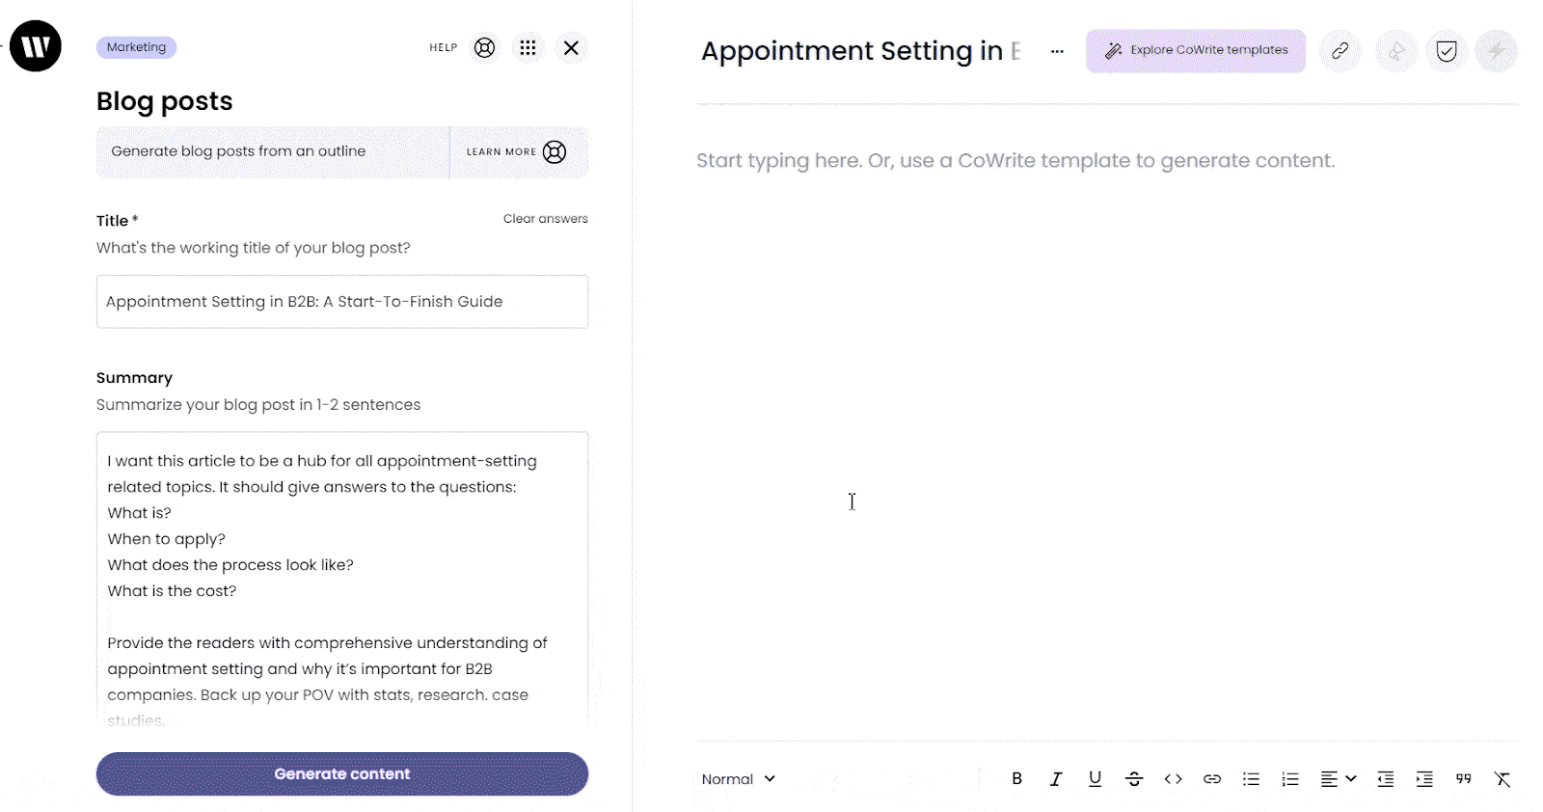
Task: Open the Normal text style dropdown
Action: click(739, 779)
